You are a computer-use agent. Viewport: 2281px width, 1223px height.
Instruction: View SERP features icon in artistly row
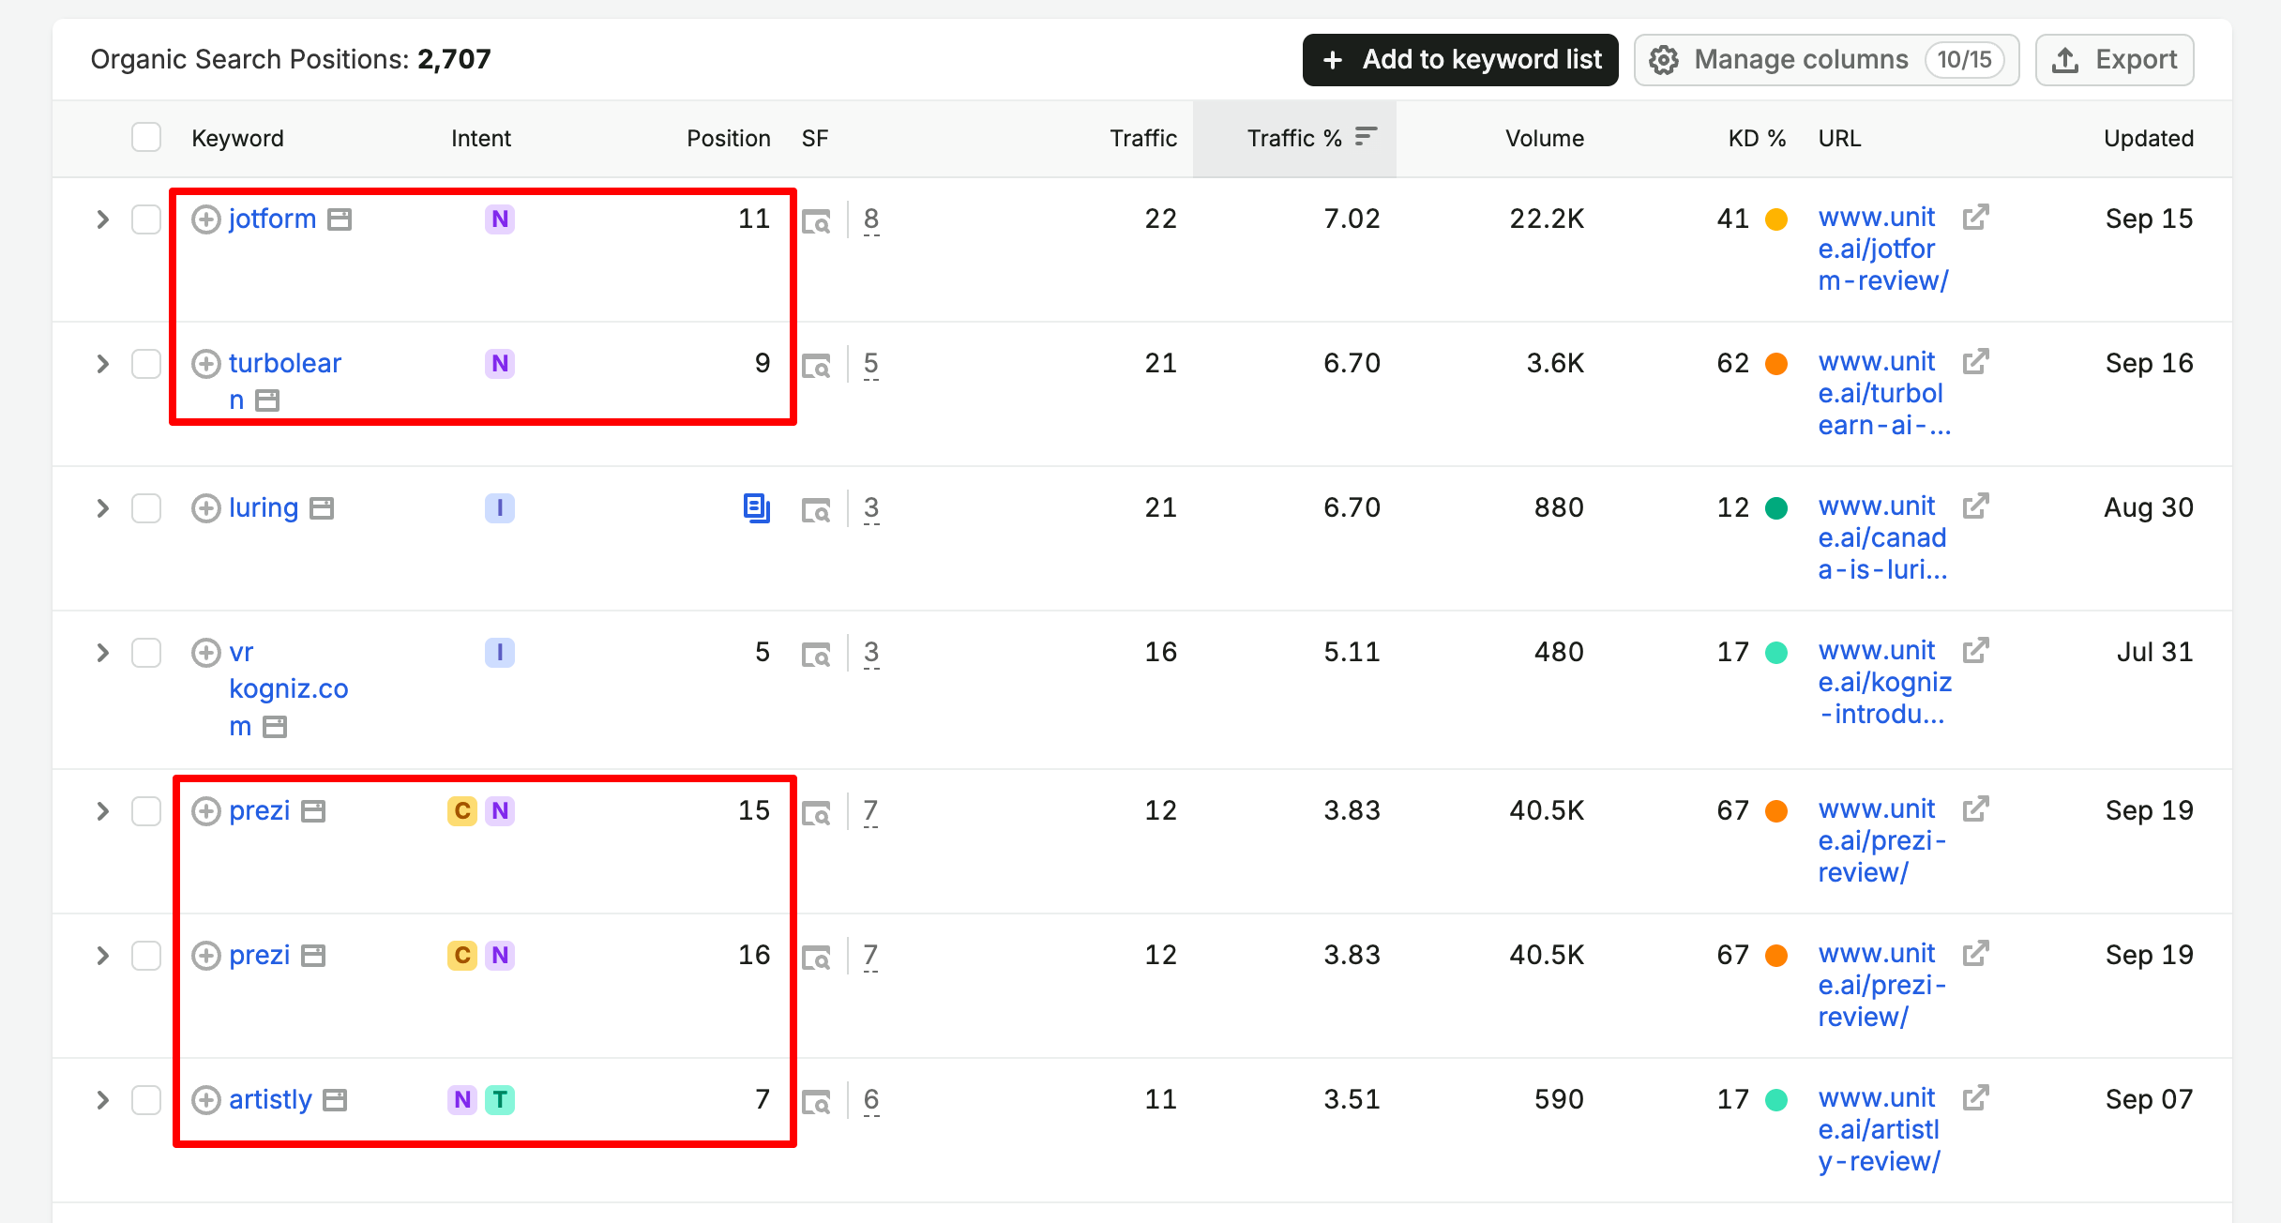(x=816, y=1103)
